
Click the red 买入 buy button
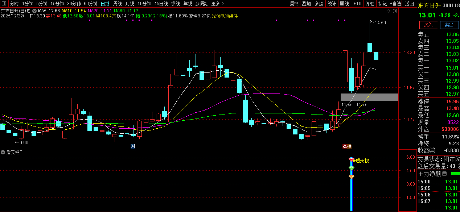tap(428, 25)
